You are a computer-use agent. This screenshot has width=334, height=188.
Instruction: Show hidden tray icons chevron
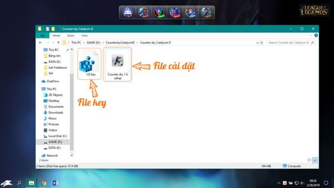coord(279,183)
